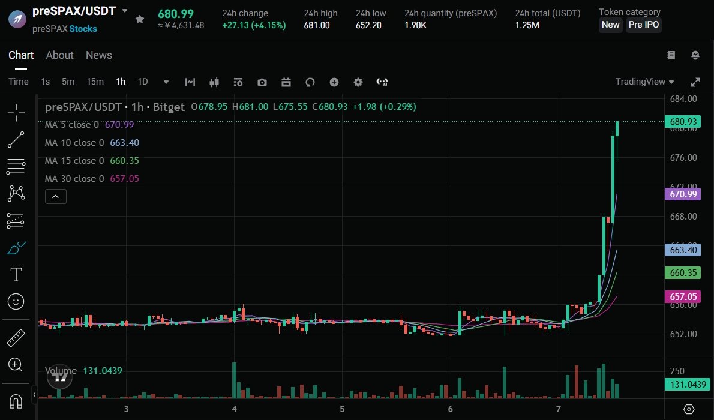Click the 670.99 purple MA price label
The image size is (714, 420).
click(x=683, y=194)
